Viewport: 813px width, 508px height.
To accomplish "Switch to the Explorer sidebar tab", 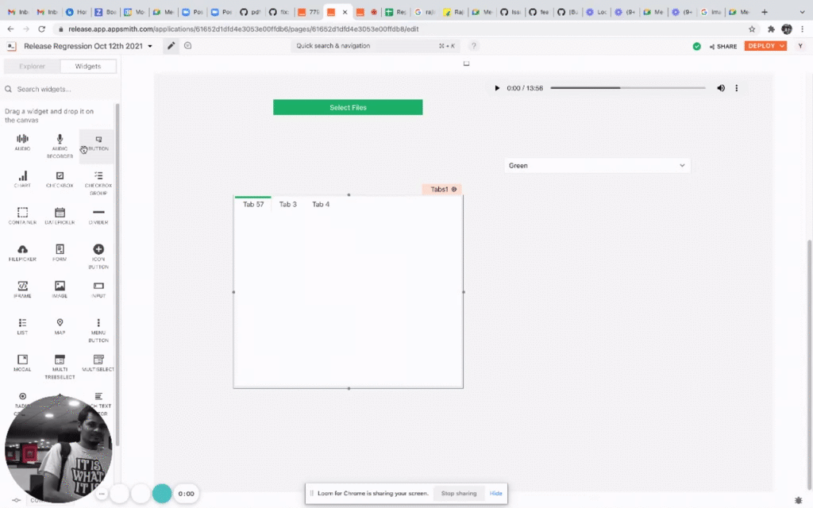I will pyautogui.click(x=31, y=66).
